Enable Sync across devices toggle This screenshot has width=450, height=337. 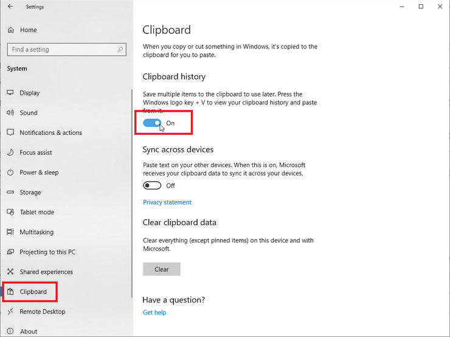152,185
